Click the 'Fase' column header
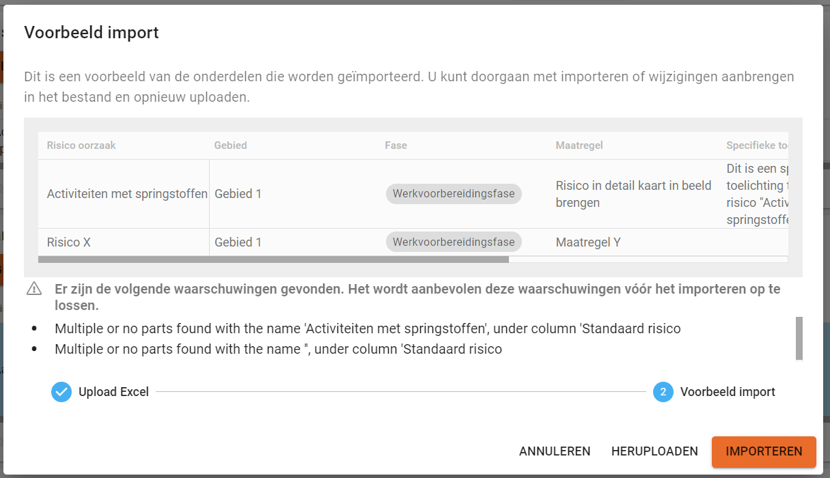The width and height of the screenshot is (830, 478). click(396, 145)
